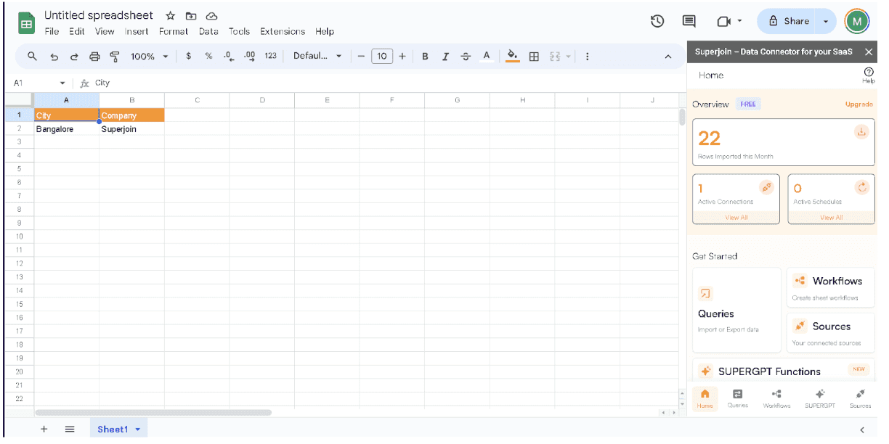The image size is (889, 444).
Task: Open the fill color picker
Action: click(513, 56)
